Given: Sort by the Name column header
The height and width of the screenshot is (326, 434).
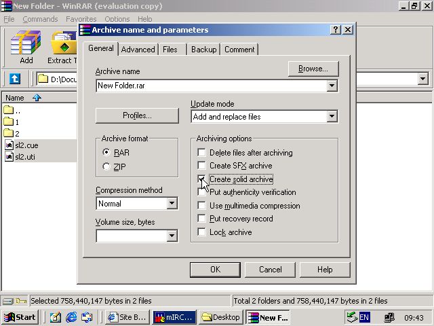Looking at the screenshot, I should 39,98.
